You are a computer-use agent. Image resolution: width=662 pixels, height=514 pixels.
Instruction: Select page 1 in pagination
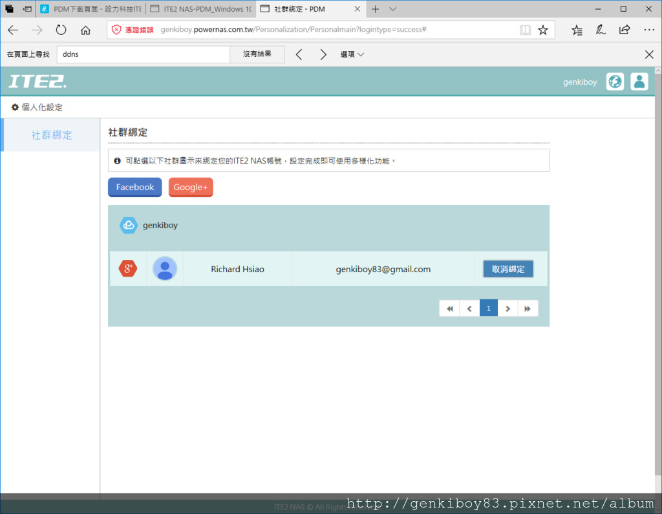pyautogui.click(x=489, y=308)
